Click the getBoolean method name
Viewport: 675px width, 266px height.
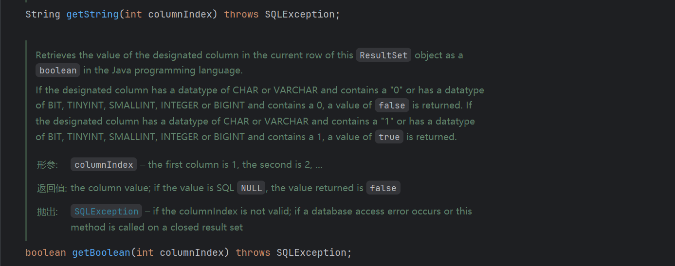click(x=101, y=252)
